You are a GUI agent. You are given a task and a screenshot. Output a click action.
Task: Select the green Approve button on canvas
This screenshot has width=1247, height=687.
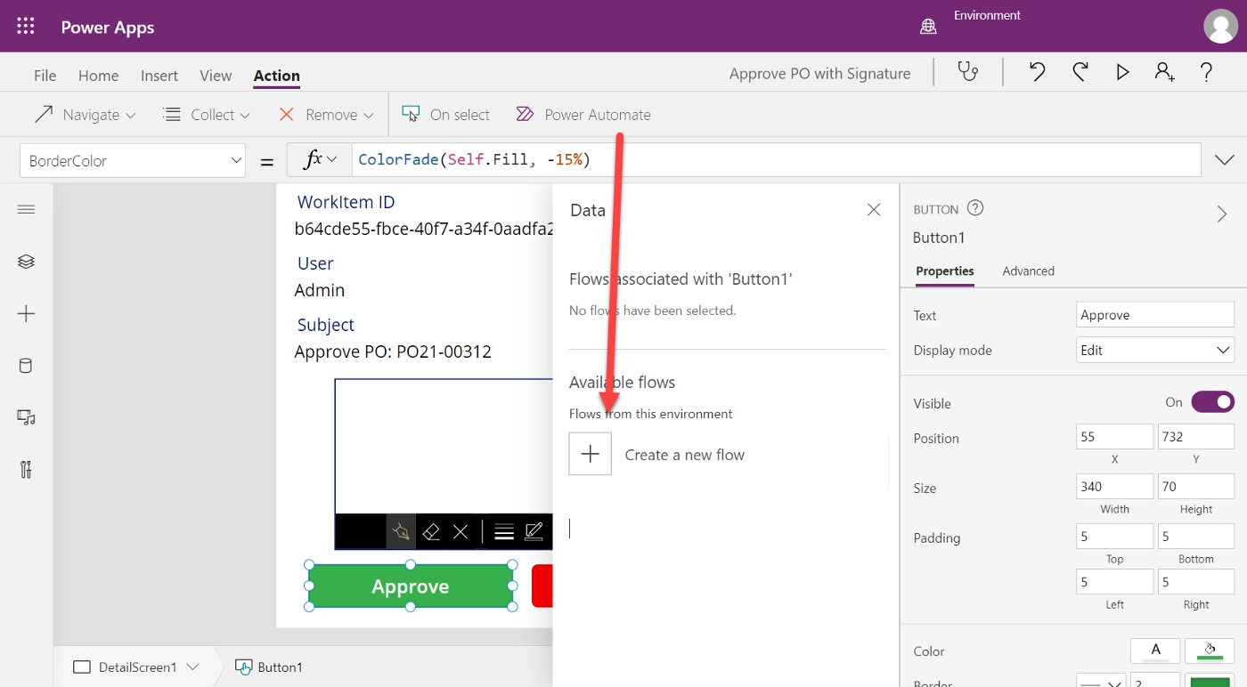click(x=411, y=586)
